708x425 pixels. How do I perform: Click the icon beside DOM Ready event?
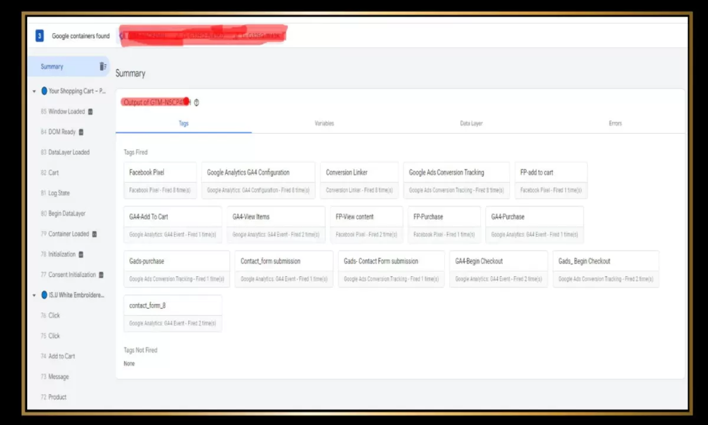pos(81,132)
